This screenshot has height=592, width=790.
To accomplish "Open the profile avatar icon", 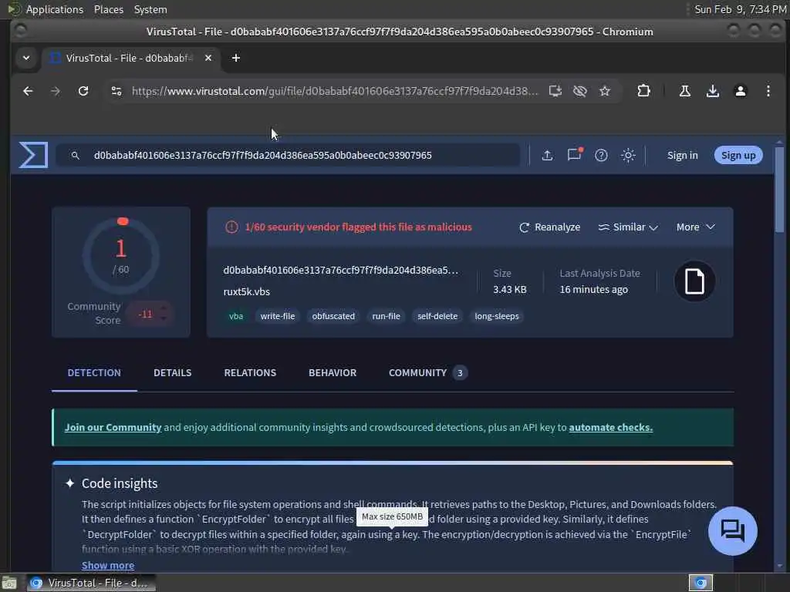I will click(740, 91).
